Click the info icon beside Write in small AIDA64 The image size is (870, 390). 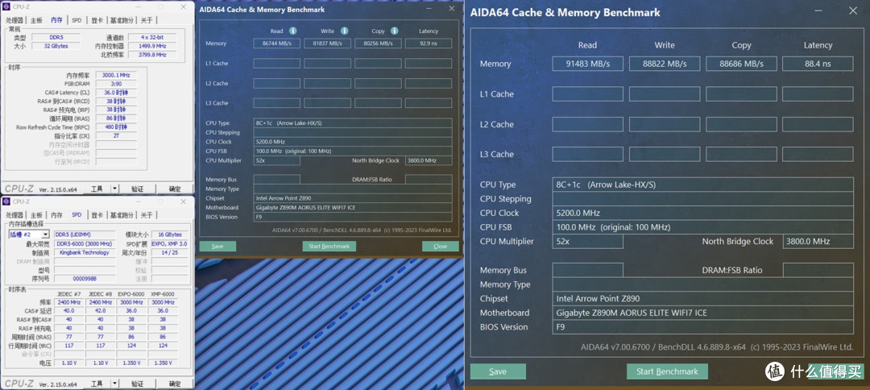pyautogui.click(x=344, y=31)
